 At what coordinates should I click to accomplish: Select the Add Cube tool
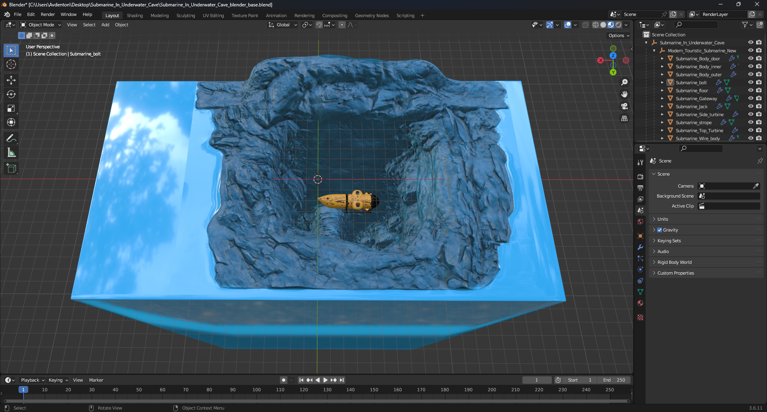click(x=11, y=168)
